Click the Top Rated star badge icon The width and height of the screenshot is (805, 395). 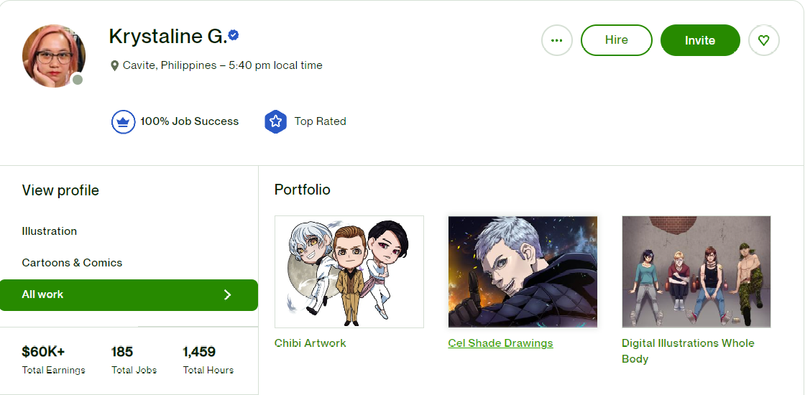(276, 121)
